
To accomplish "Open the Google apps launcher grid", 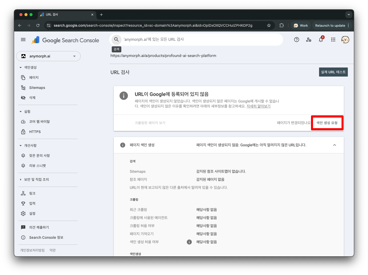I will click(333, 40).
